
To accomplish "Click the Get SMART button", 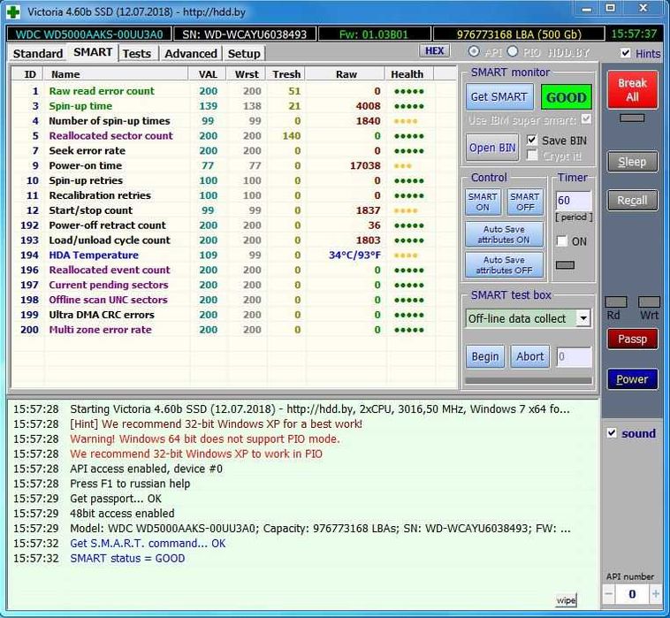I will (x=499, y=97).
